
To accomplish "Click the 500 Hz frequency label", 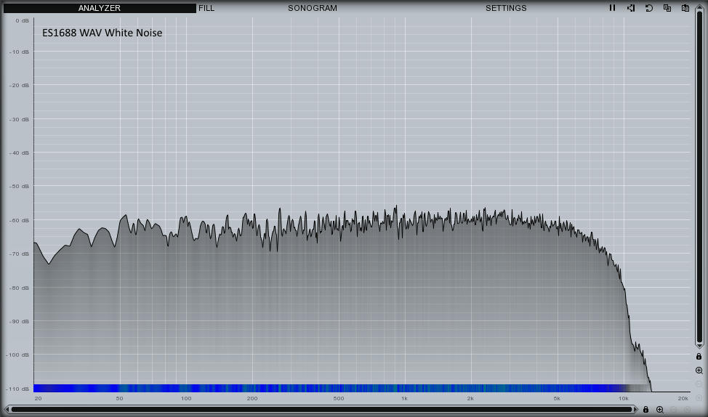I will click(339, 399).
